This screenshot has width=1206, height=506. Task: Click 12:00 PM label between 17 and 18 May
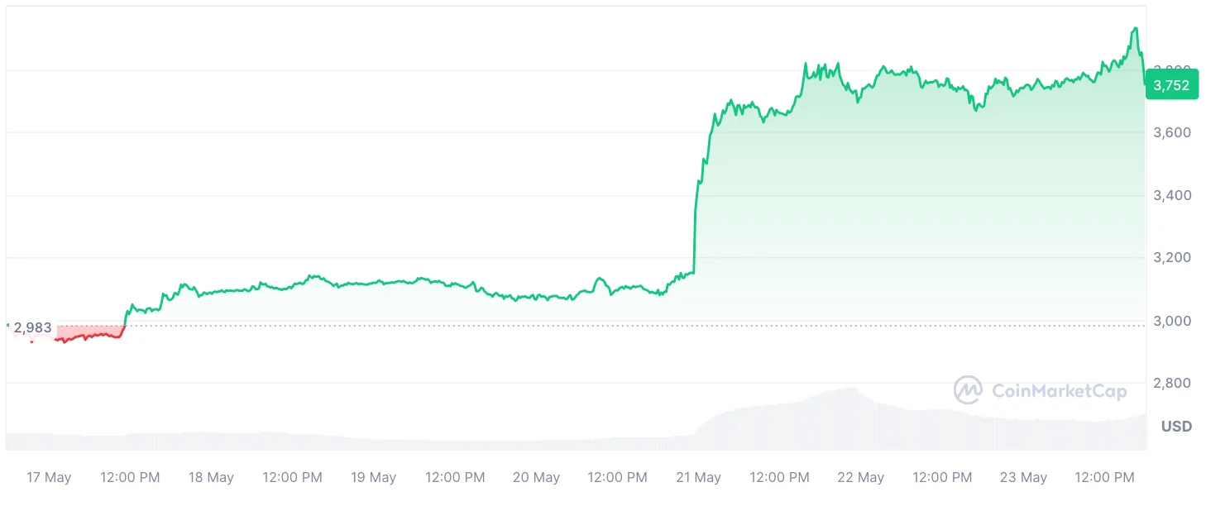(130, 478)
